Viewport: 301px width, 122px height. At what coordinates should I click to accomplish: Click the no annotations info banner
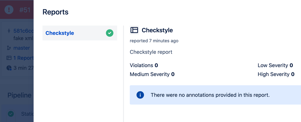click(215, 95)
